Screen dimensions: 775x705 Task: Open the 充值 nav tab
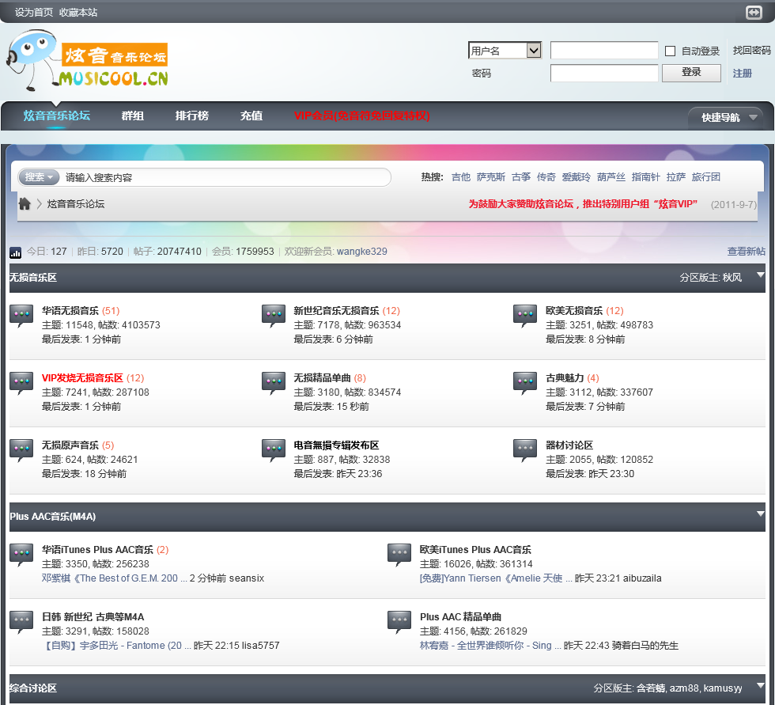(251, 116)
